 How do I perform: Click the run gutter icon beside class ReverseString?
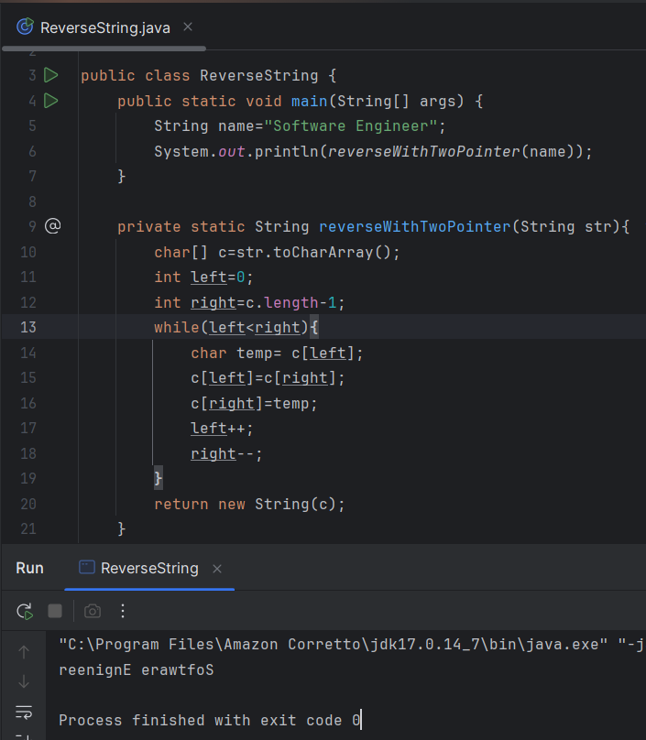coord(51,75)
